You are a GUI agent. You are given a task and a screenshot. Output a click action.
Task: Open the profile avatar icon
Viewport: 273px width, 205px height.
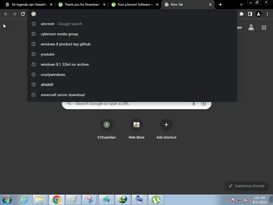259,14
